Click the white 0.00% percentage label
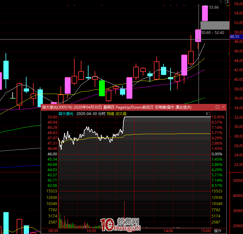 (x=217, y=154)
